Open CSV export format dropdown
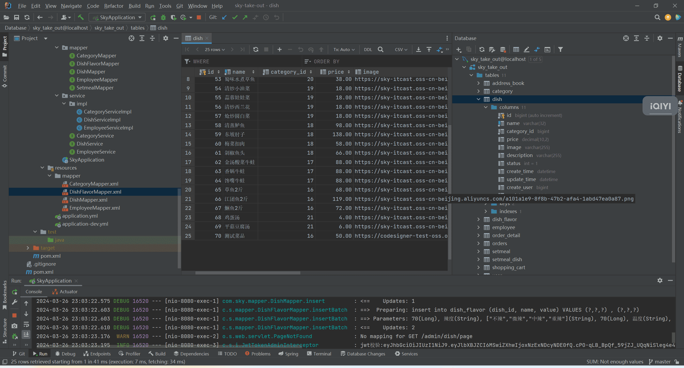Image resolution: width=684 pixels, height=368 pixels. (x=401, y=49)
